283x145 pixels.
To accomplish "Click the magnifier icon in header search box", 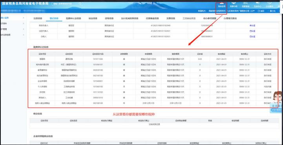I will [x=80, y=4].
